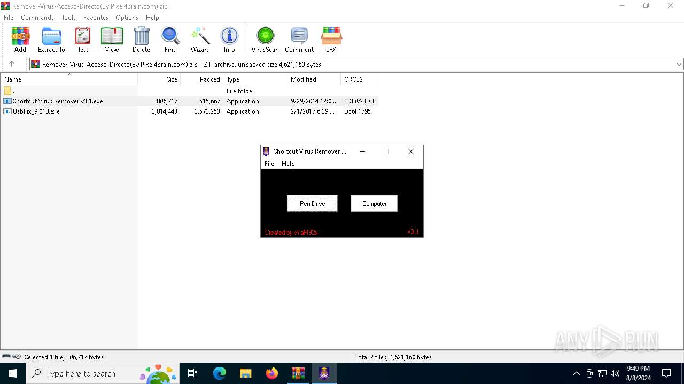Launch Microsoft Edge from taskbar
This screenshot has width=684, height=384.
click(220, 373)
